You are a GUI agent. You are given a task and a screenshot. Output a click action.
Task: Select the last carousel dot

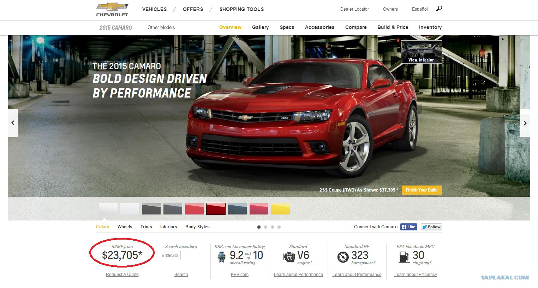click(279, 227)
